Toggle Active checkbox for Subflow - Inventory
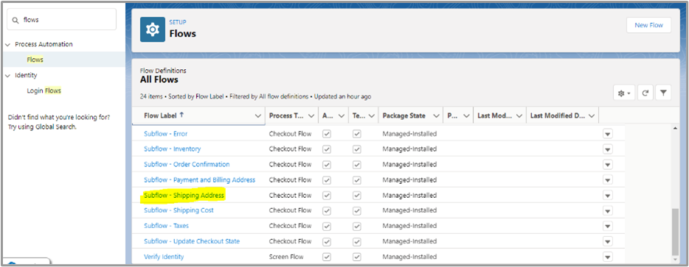 [x=327, y=149]
